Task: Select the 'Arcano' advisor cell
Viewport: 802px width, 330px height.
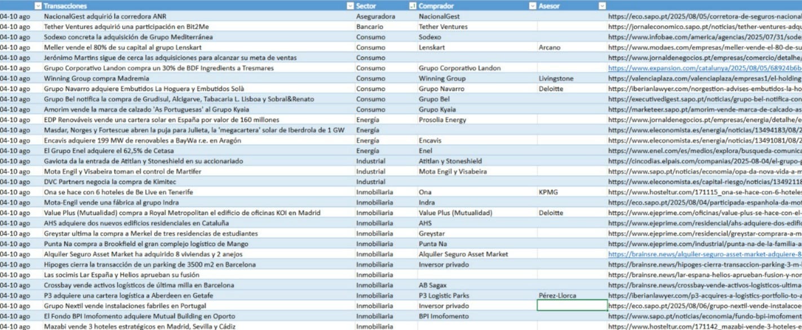Action: (x=572, y=47)
